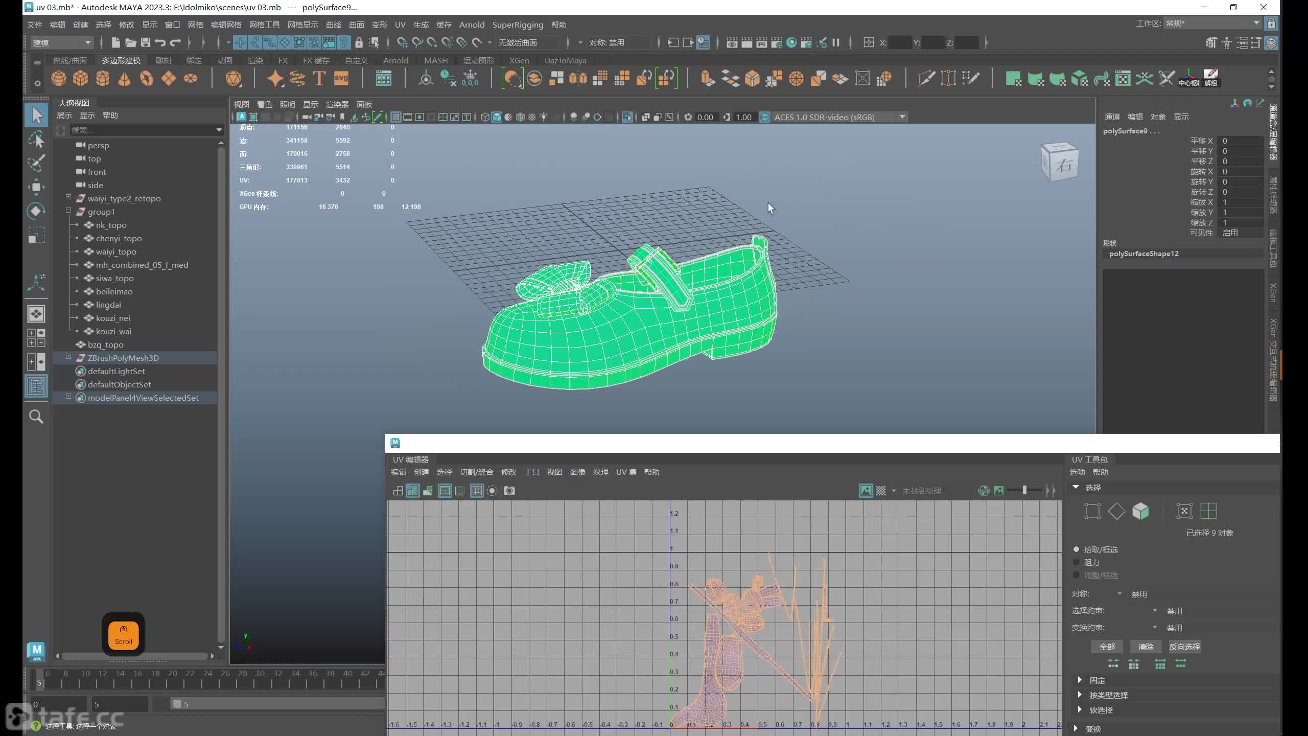This screenshot has height=736, width=1308.
Task: Click the redo arrow in status line
Action: (175, 42)
